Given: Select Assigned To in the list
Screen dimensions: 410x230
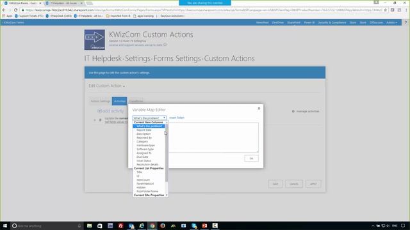Looking at the screenshot, I should tap(143, 153).
